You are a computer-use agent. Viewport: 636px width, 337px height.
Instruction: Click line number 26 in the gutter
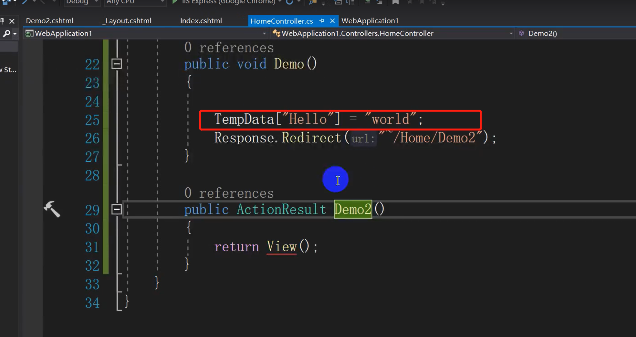point(92,139)
